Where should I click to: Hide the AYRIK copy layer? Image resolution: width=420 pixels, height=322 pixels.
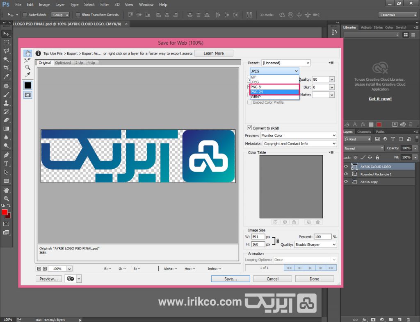pyautogui.click(x=346, y=182)
